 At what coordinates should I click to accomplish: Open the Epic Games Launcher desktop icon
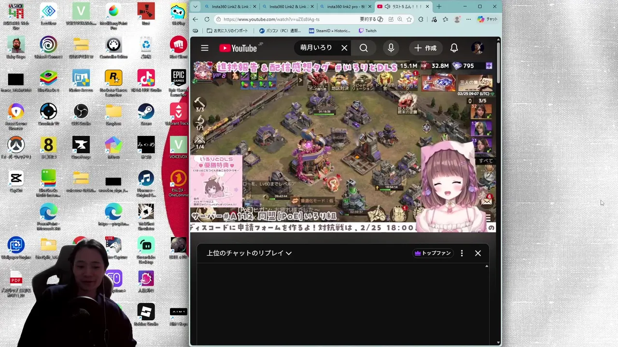[179, 83]
